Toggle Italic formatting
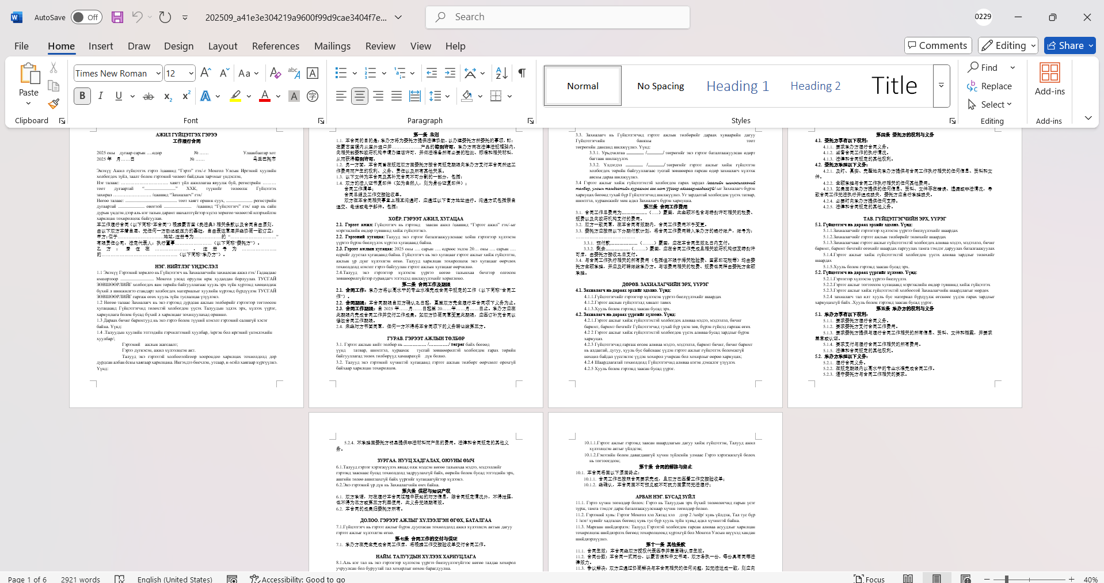The image size is (1104, 583). 101,96
